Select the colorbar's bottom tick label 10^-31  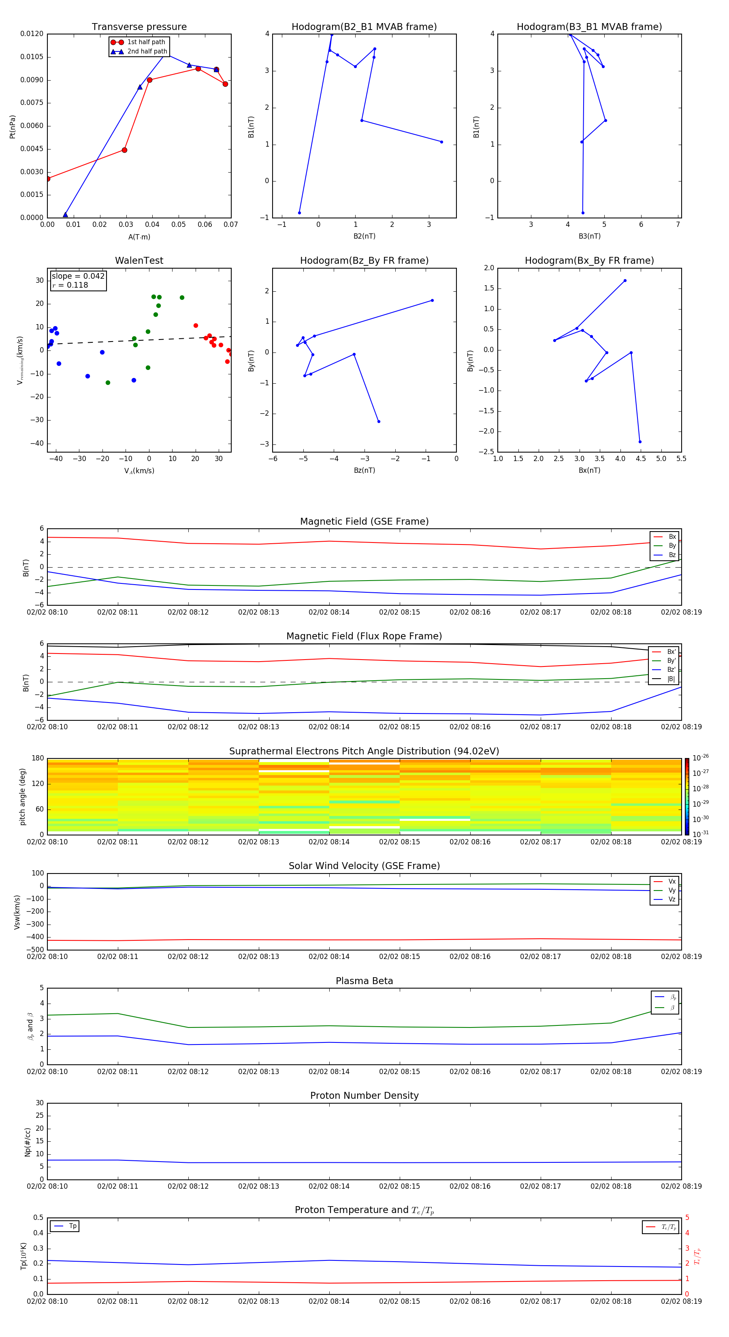(x=701, y=834)
